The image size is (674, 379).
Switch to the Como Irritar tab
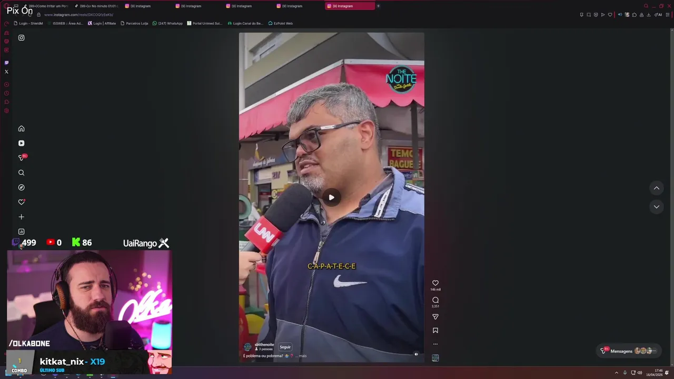pyautogui.click(x=46, y=6)
